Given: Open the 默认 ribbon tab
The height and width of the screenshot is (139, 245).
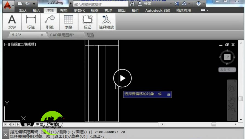Looking at the screenshot, I should point(23,10).
